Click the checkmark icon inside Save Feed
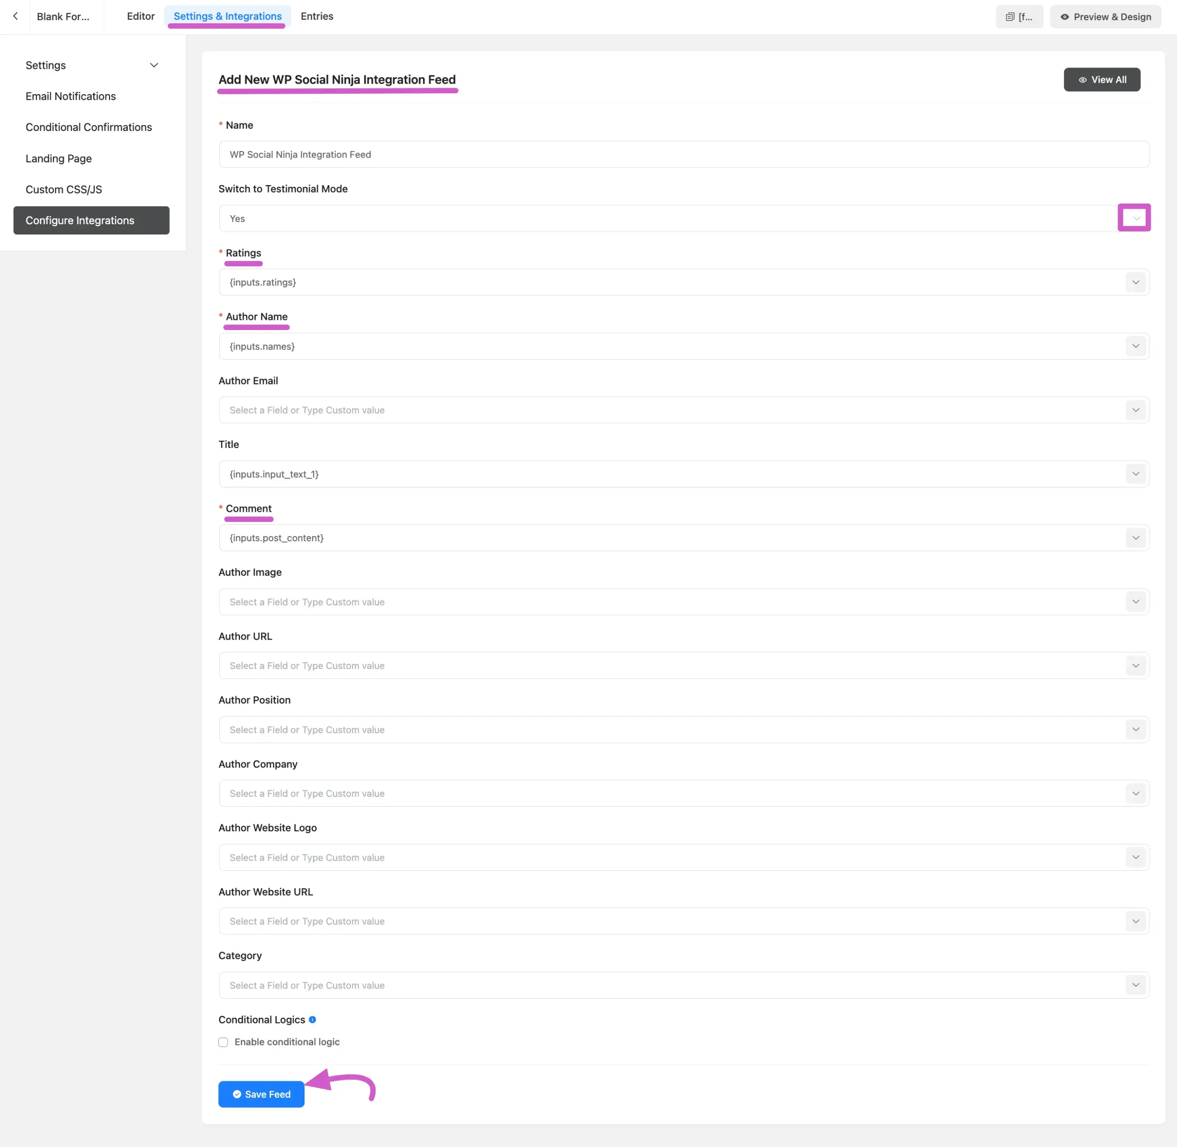This screenshot has height=1147, width=1177. (236, 1094)
